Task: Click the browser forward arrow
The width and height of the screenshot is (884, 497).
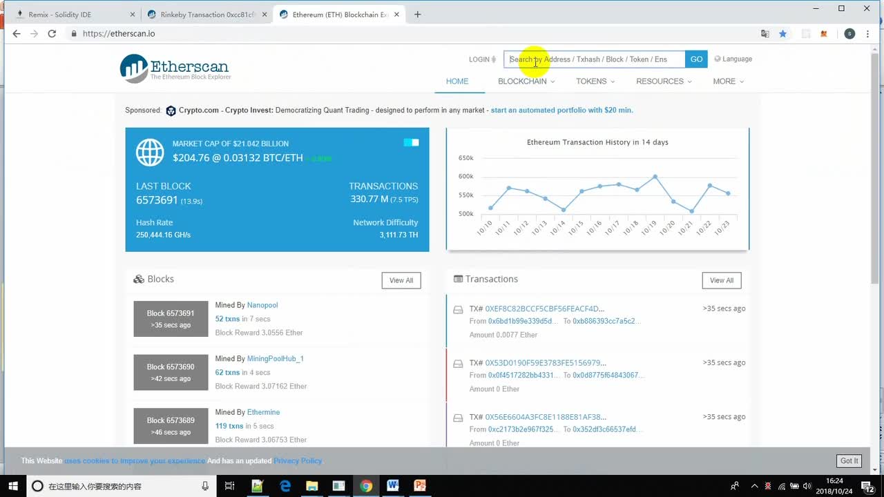Action: click(x=34, y=33)
